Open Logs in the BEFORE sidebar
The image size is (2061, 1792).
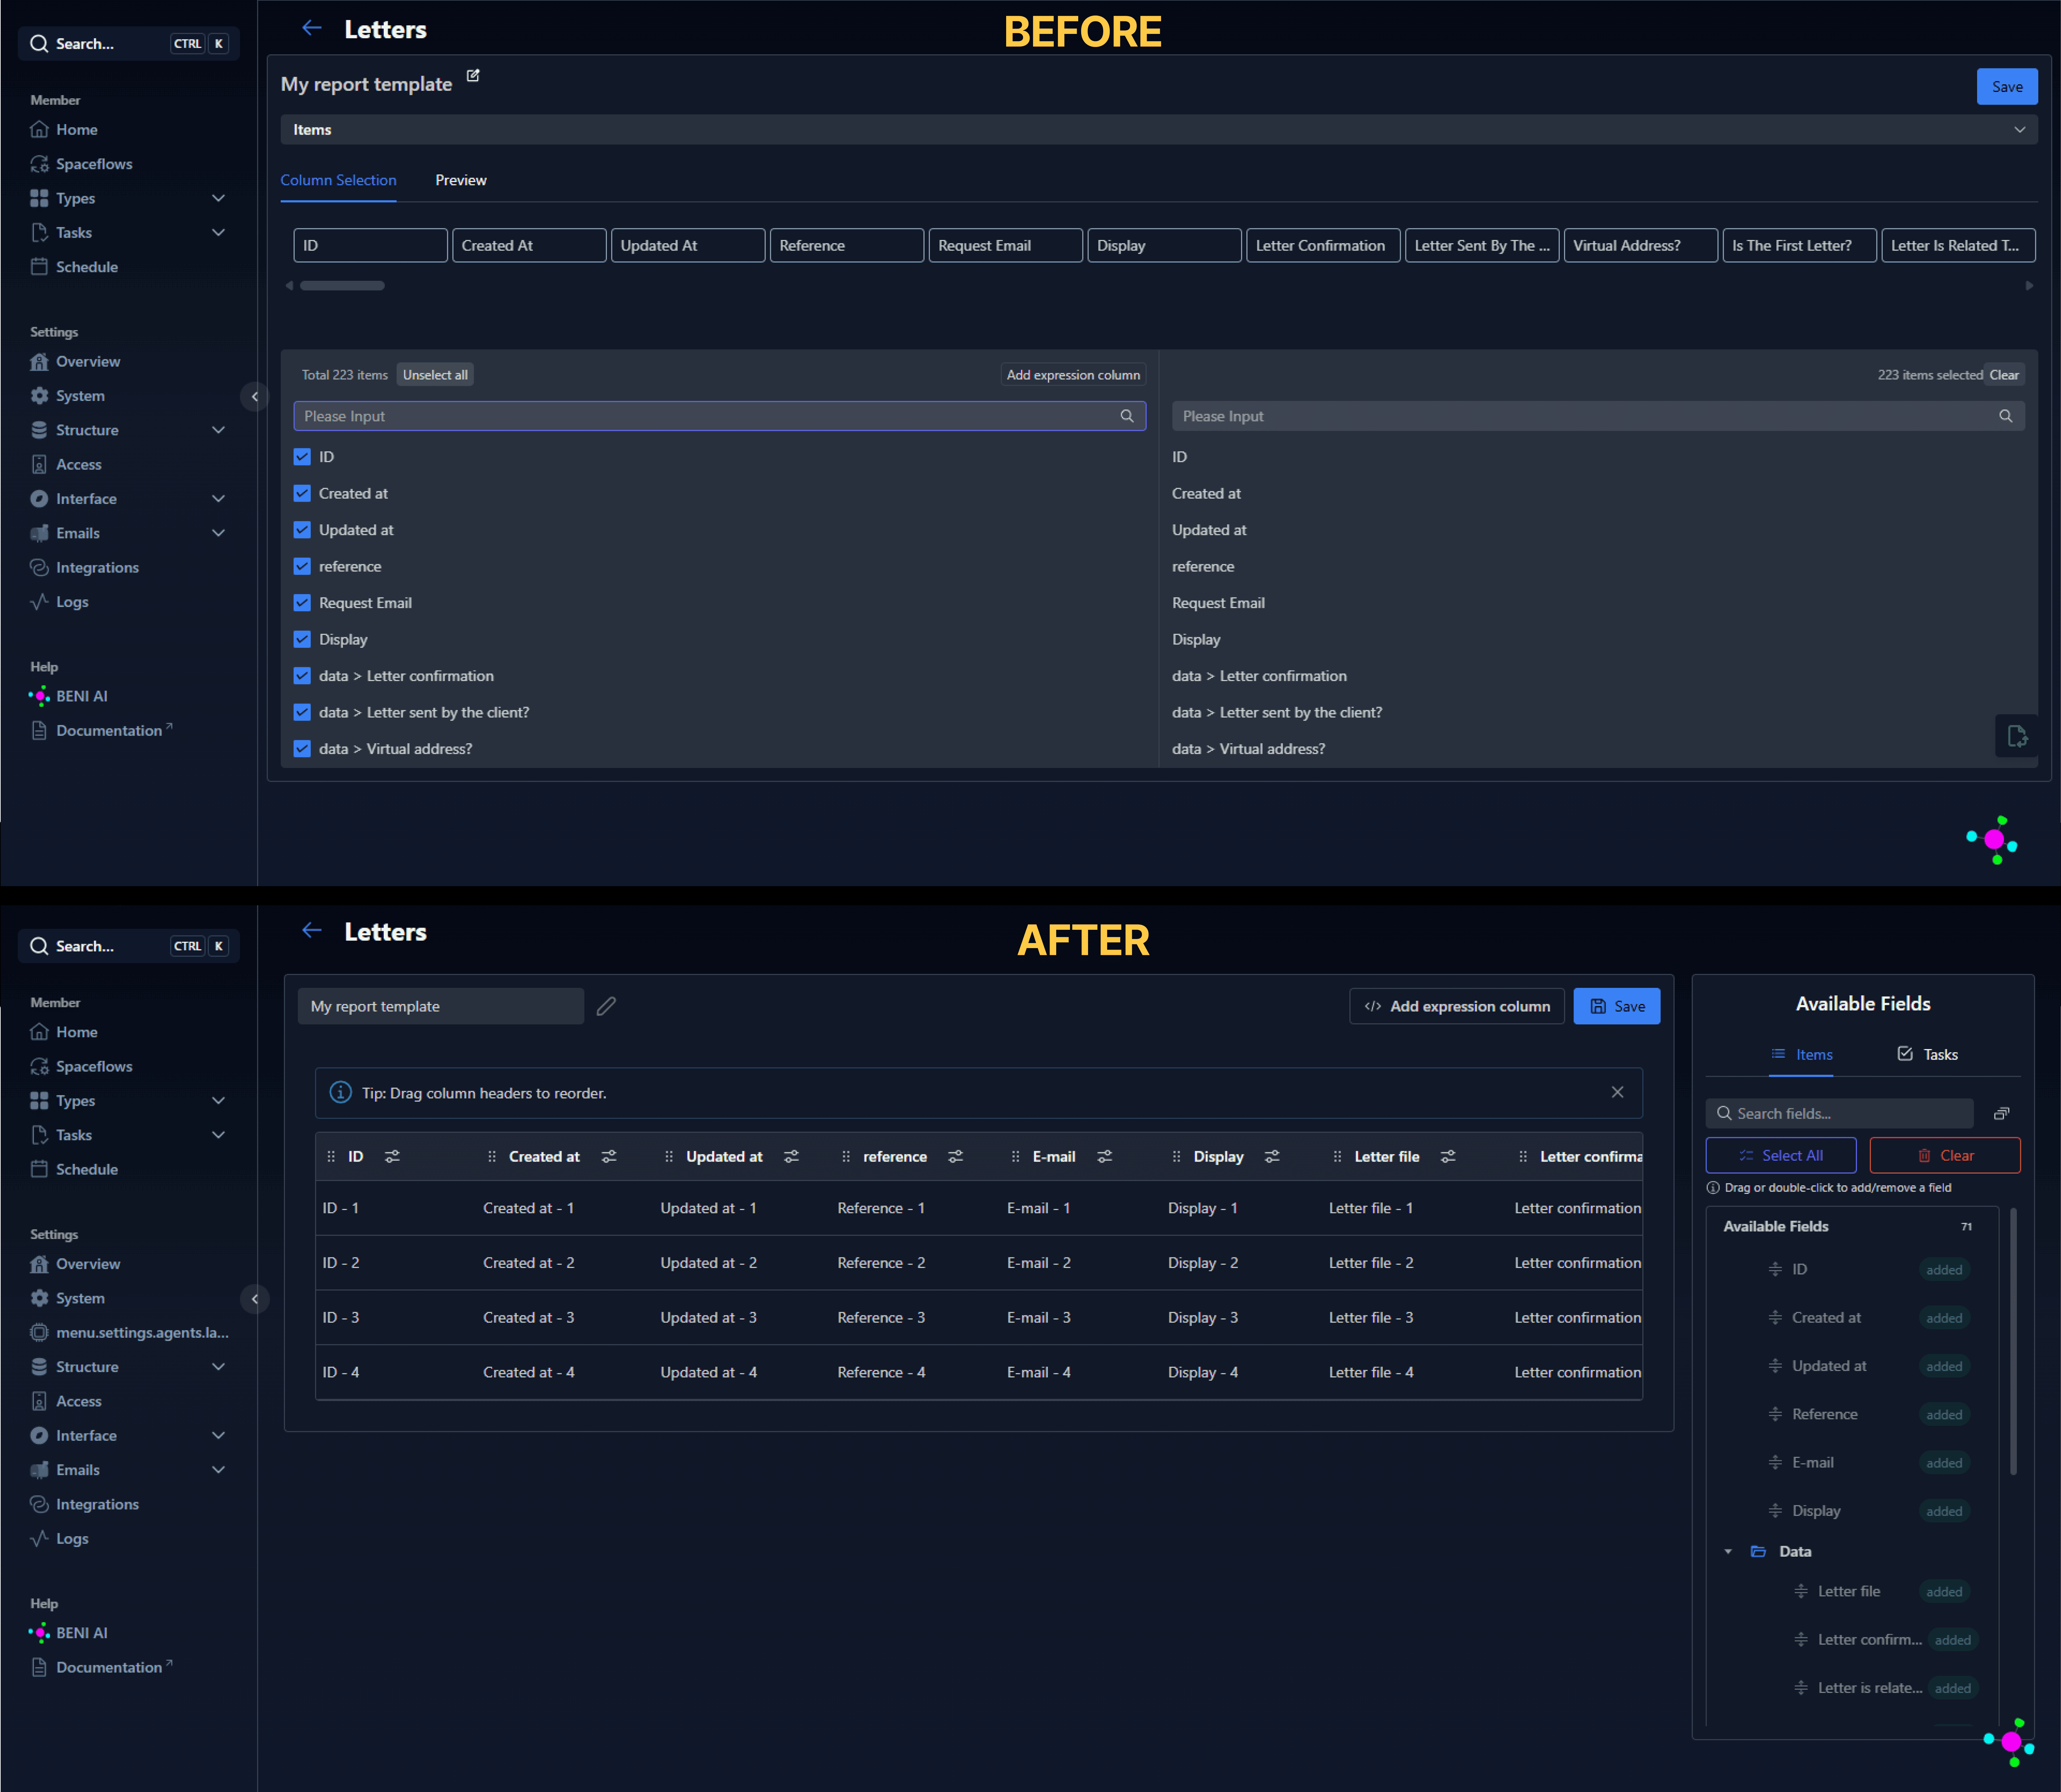pos(72,602)
